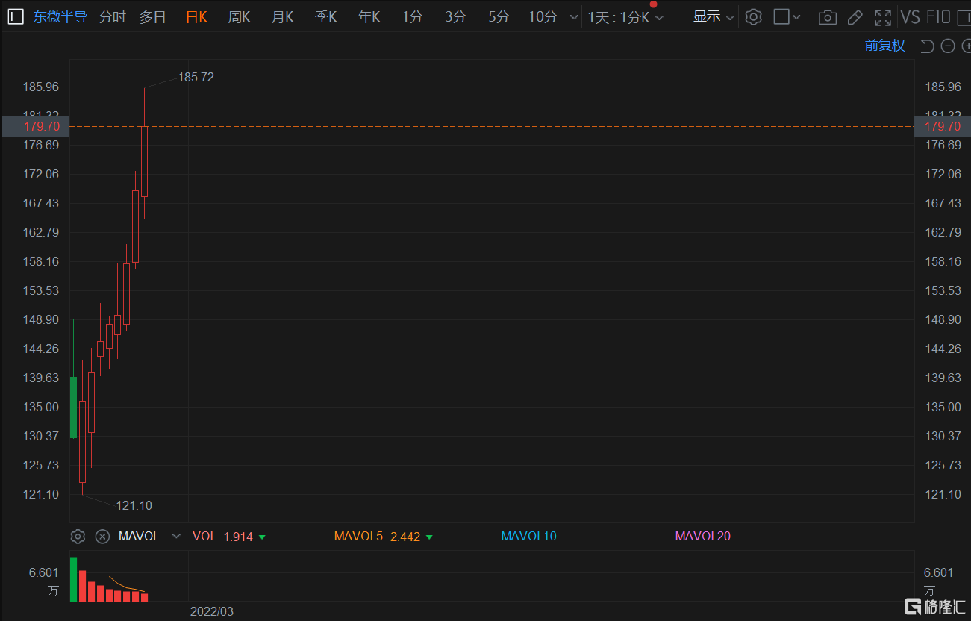971x621 pixels.
Task: Expand the layout square dropdown arrow
Action: [796, 17]
